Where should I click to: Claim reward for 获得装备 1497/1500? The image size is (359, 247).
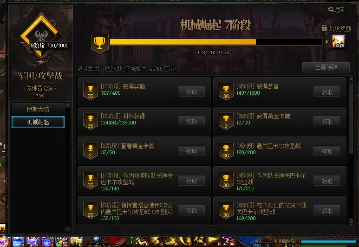pos(326,92)
